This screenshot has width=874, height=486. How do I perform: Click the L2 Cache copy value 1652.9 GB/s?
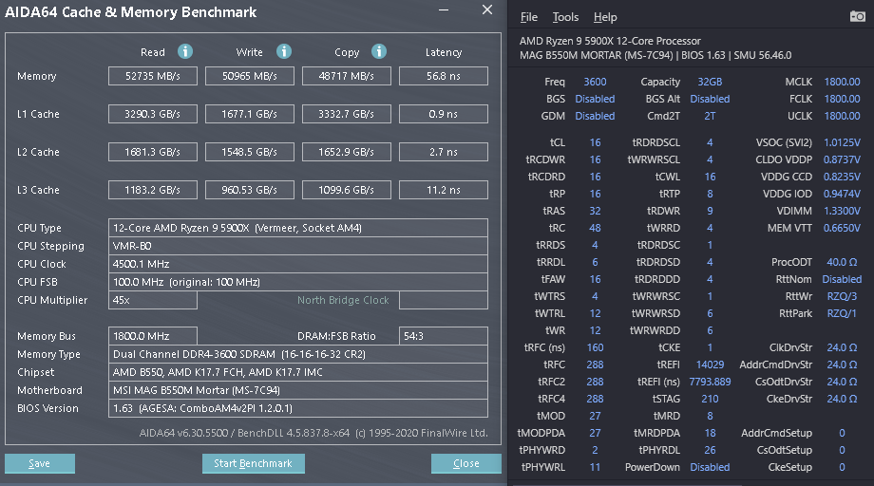tap(346, 152)
